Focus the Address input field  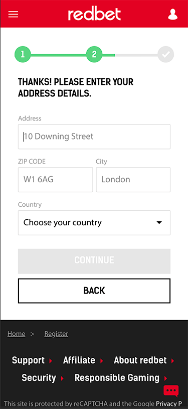click(x=94, y=137)
